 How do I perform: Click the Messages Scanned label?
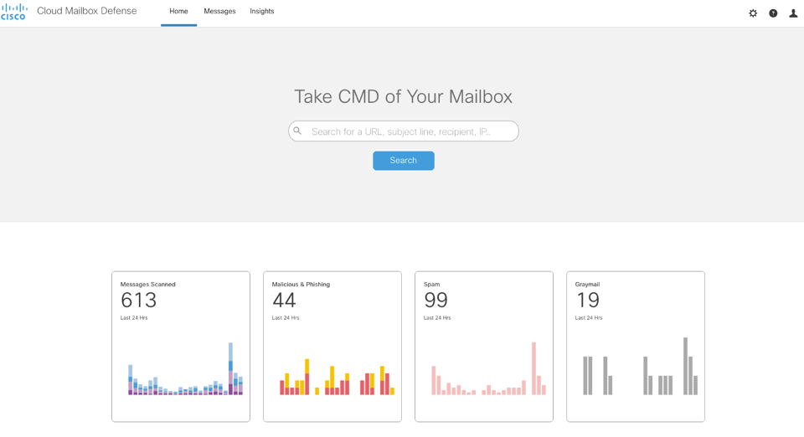tap(147, 285)
